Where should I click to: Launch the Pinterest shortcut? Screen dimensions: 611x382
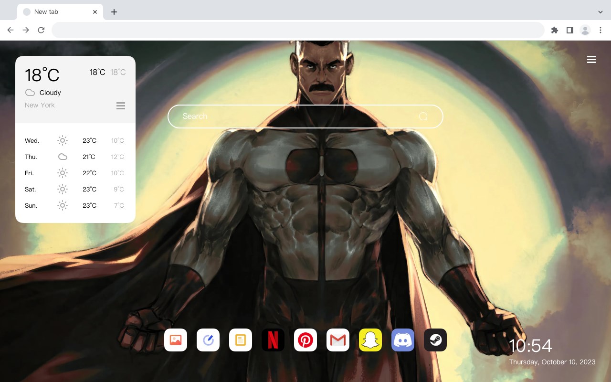305,340
